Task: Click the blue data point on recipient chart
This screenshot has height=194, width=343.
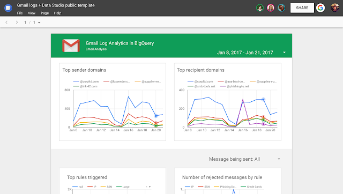Action: (x=263, y=100)
